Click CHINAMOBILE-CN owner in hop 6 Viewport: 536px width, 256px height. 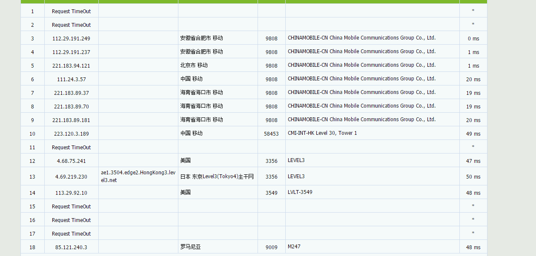pos(361,78)
